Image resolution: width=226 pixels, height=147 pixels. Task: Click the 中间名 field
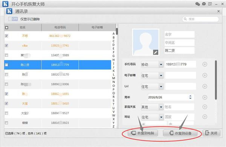pyautogui.click(x=179, y=42)
